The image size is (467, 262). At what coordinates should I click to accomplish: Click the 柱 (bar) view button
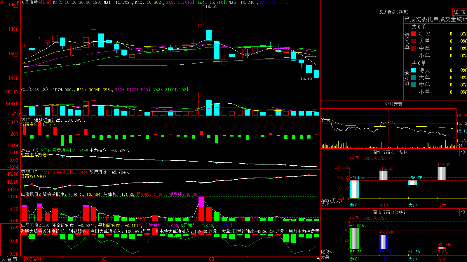point(456,12)
